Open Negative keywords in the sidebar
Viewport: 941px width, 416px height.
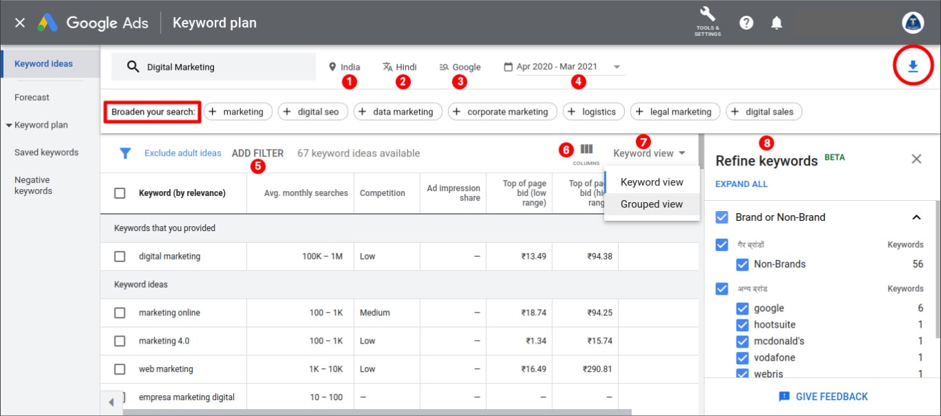[x=34, y=186]
